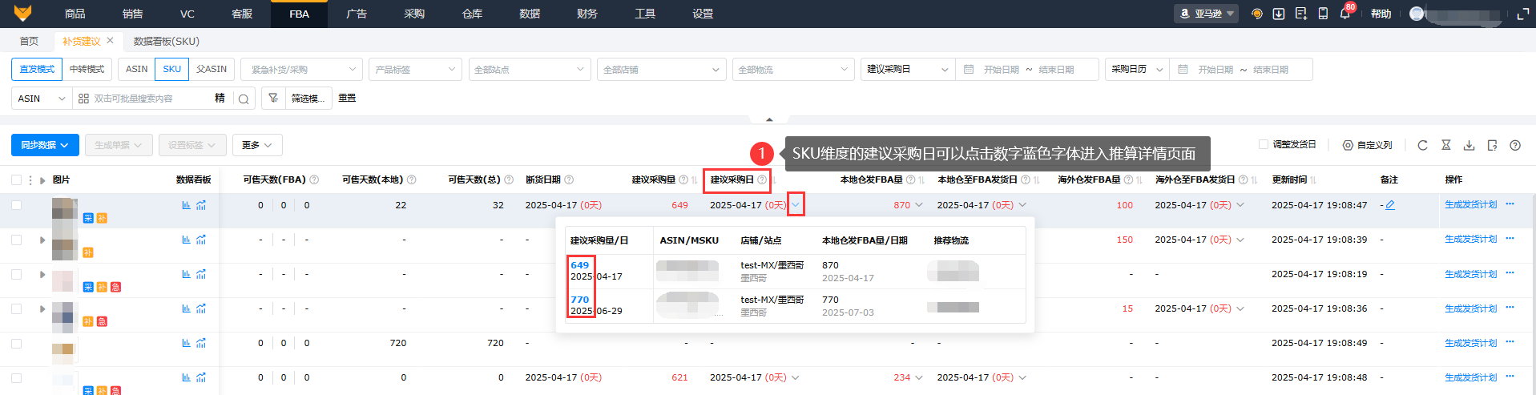The image size is (1536, 395).
Task: Click the search magnifier icon in the search box
Action: click(244, 99)
